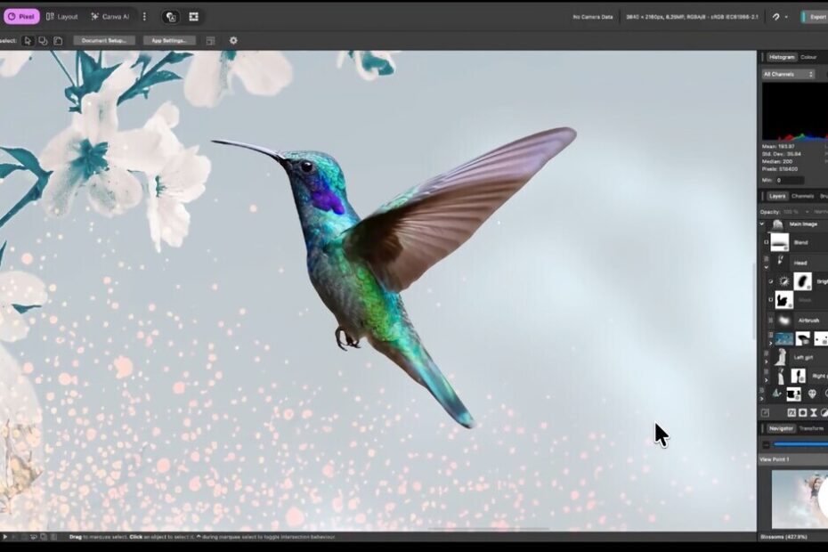Click the three-dot more options icon

point(145,16)
